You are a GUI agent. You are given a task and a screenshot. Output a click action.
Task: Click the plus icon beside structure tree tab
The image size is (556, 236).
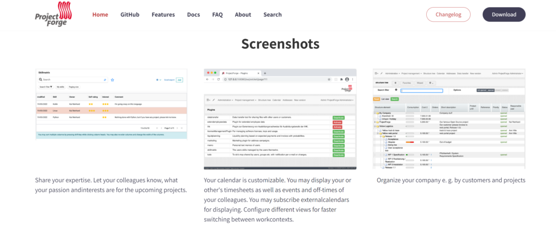(395, 82)
